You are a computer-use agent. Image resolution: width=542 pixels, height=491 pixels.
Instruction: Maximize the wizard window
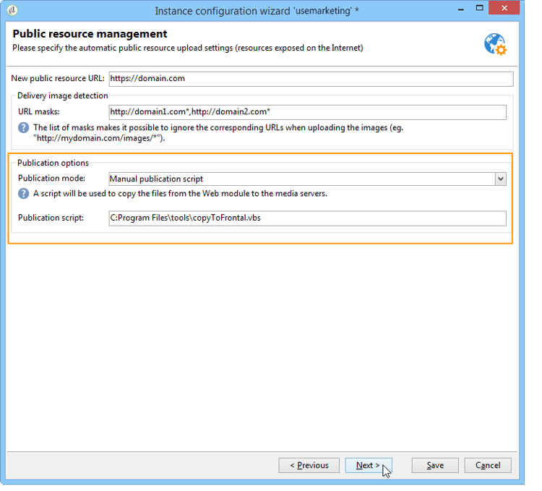pos(480,8)
